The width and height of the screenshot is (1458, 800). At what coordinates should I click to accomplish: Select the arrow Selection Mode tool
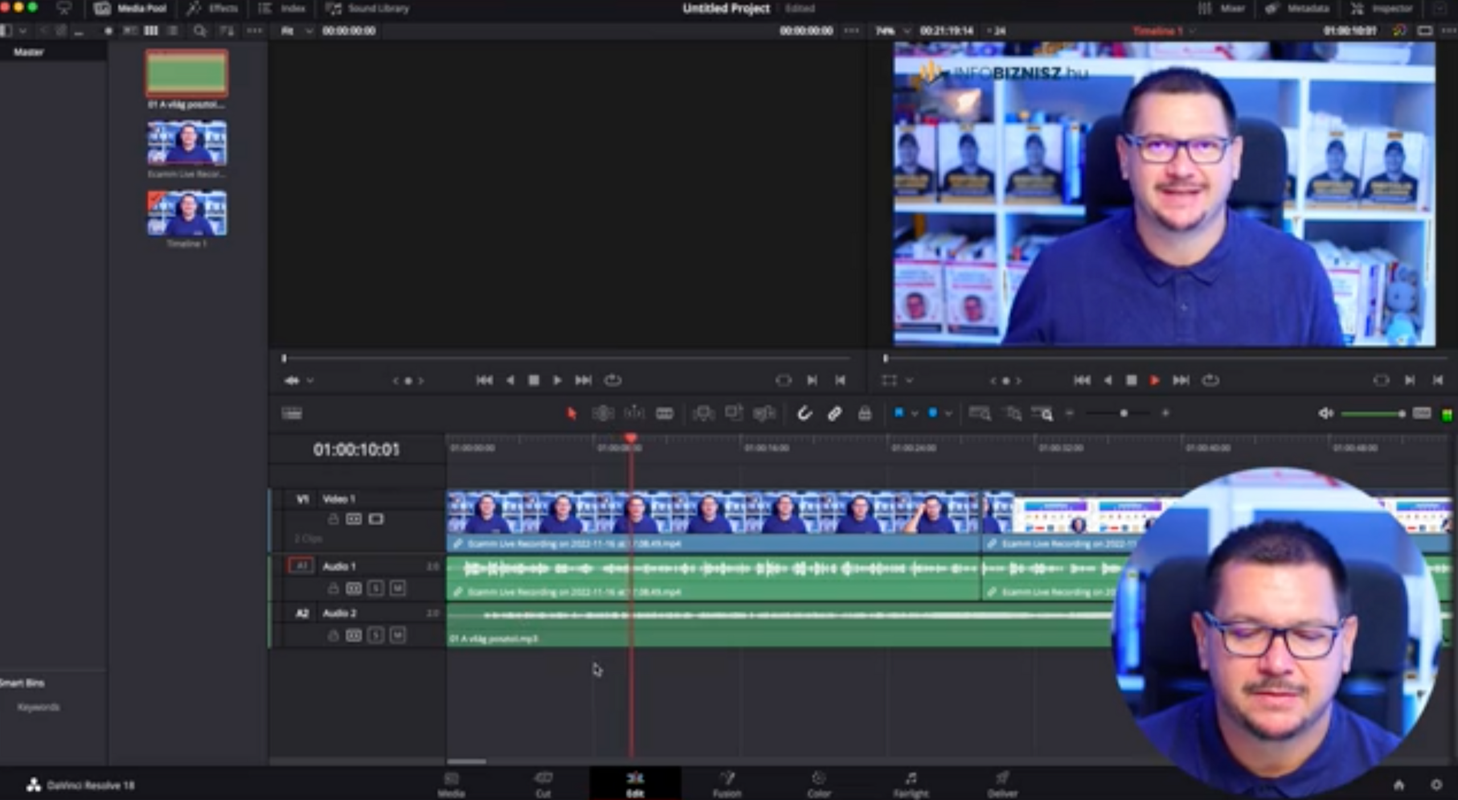(571, 413)
